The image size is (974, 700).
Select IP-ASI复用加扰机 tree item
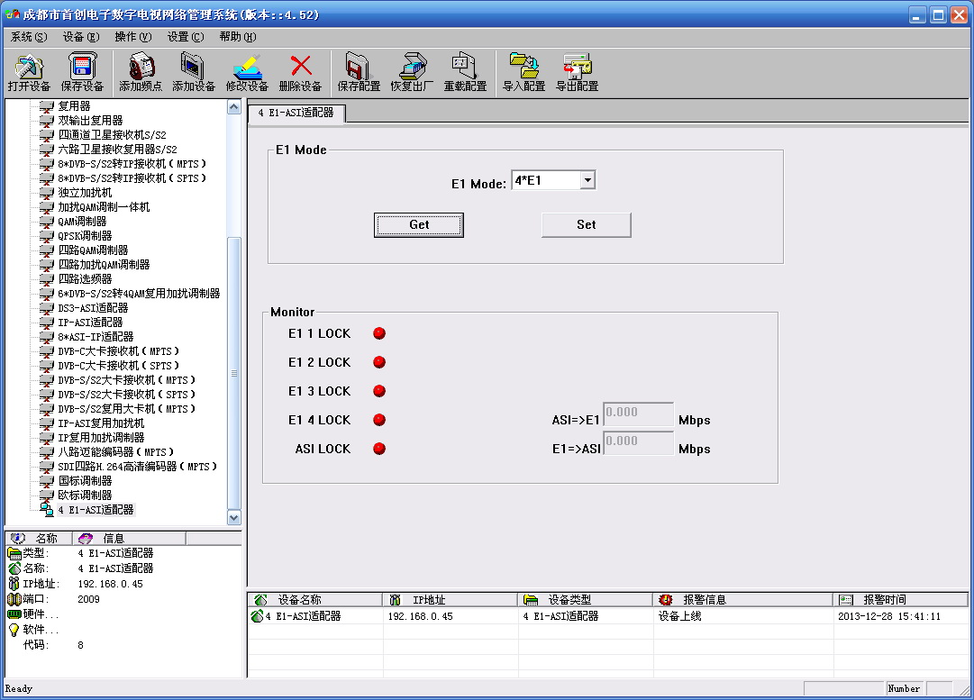click(x=101, y=423)
